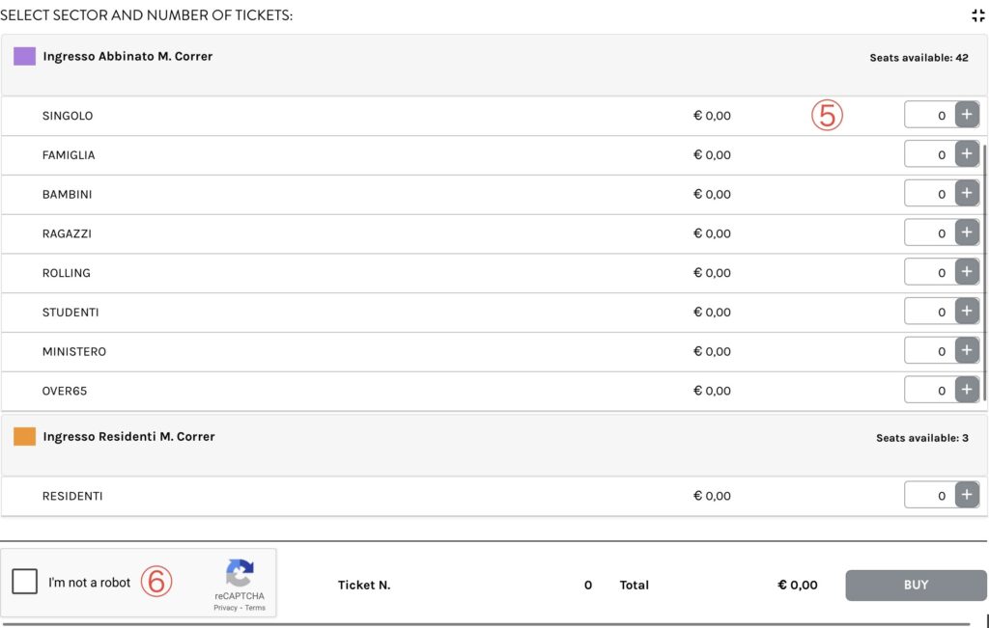Screen dimensions: 989x628
Task: Increment RAGAZZI ticket quantity
Action: click(x=967, y=232)
